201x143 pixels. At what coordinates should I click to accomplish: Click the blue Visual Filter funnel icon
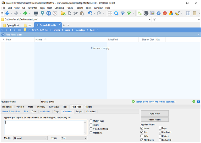pos(122,13)
